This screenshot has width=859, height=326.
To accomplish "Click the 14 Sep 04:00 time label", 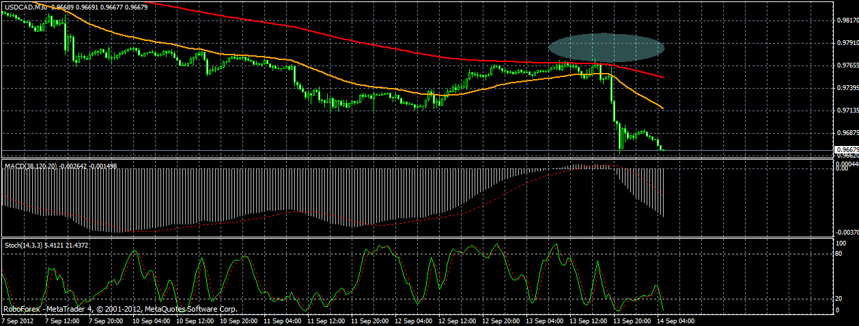I will click(675, 320).
